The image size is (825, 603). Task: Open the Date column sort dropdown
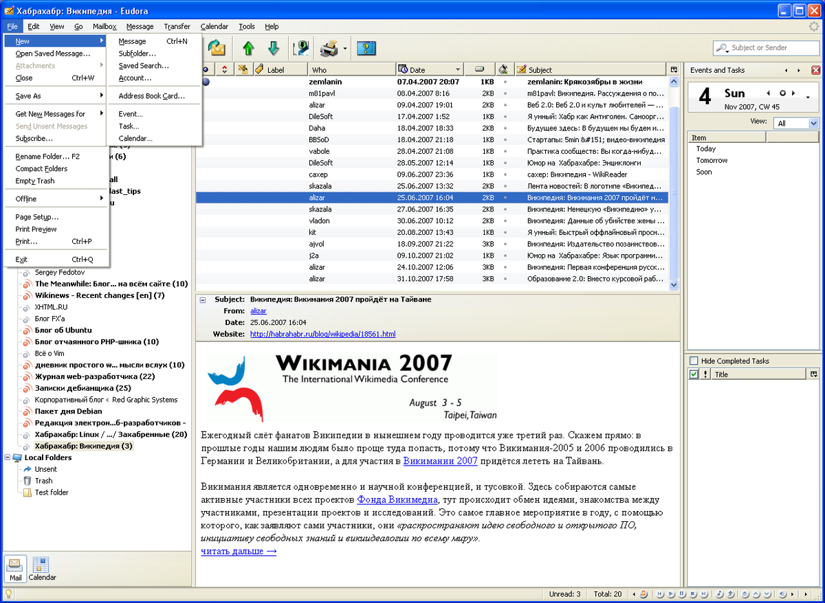coord(457,69)
